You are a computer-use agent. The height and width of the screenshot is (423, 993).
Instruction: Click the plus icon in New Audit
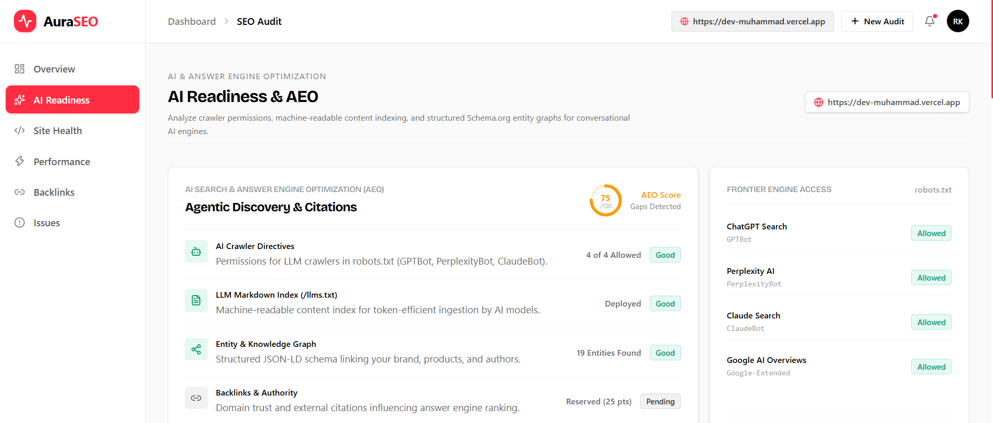(x=855, y=21)
